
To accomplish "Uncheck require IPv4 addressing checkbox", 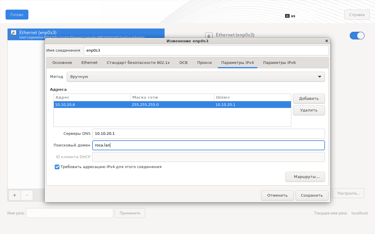I will [57, 167].
